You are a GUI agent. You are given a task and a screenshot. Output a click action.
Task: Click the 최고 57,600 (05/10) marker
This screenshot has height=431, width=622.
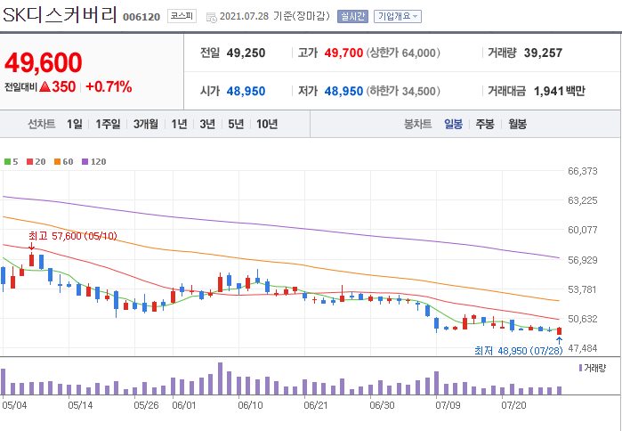click(x=73, y=236)
